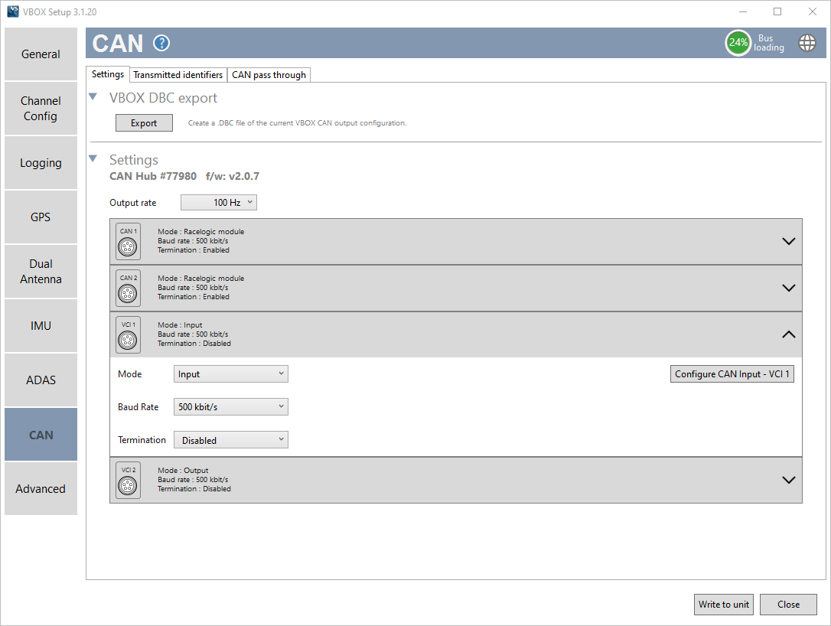
Task: Open the Output rate 100 Hz dropdown
Action: [x=218, y=203]
